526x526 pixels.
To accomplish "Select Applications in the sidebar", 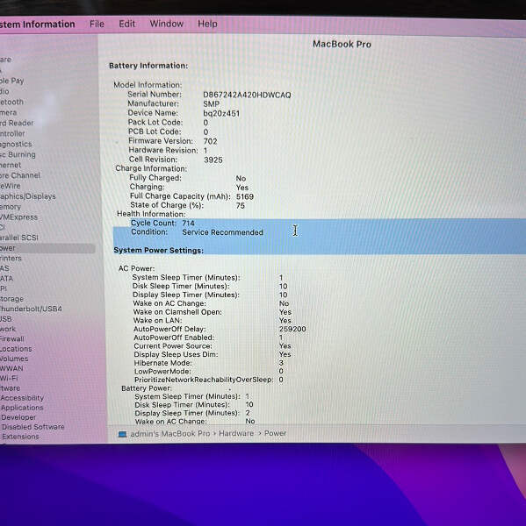I will [x=22, y=408].
